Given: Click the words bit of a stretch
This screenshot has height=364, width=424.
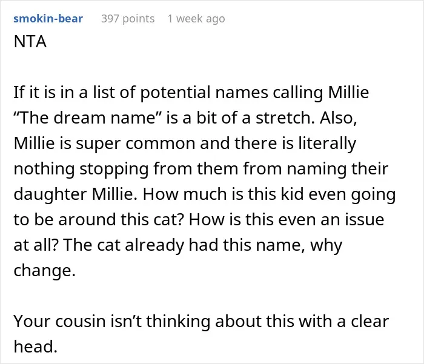Looking at the screenshot, I should point(254,118).
